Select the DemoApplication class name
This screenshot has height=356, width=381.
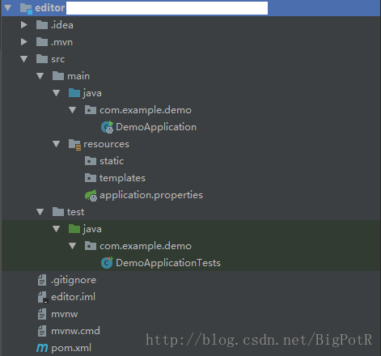(x=156, y=127)
